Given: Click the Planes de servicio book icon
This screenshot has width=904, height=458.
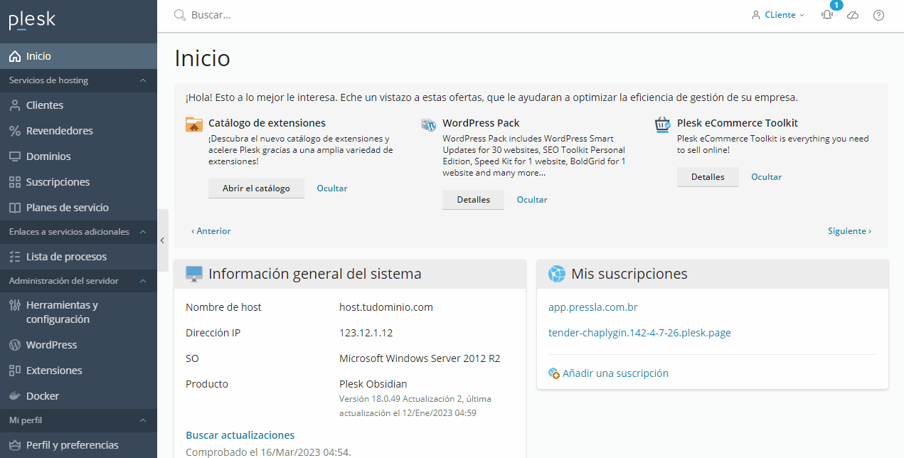Looking at the screenshot, I should 14,208.
